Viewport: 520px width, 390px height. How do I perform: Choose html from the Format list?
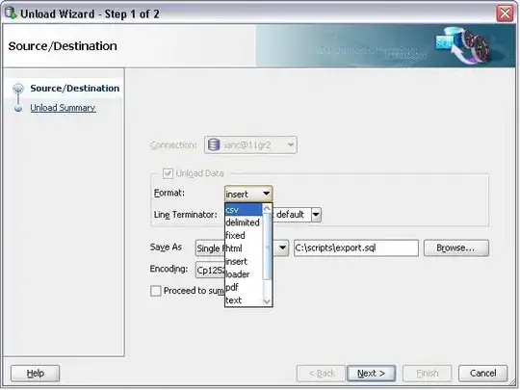click(x=244, y=248)
